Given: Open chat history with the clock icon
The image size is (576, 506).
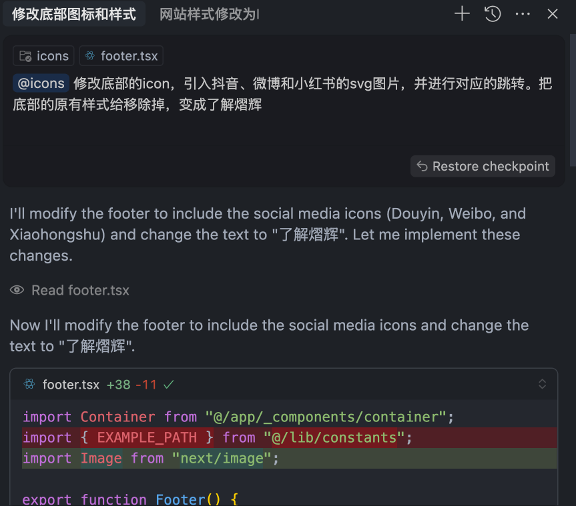Looking at the screenshot, I should pos(493,14).
